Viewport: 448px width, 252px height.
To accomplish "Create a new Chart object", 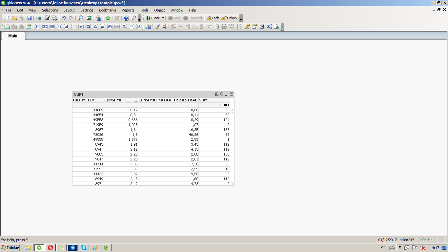I will click(67, 27).
